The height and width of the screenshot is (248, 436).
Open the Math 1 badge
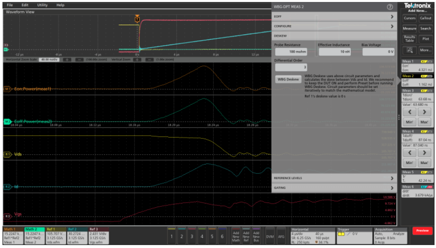click(x=13, y=236)
